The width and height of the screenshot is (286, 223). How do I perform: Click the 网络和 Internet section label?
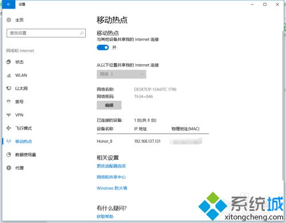click(x=20, y=50)
